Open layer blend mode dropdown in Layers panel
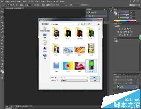Screen dimensions: 141x109 point(120,80)
